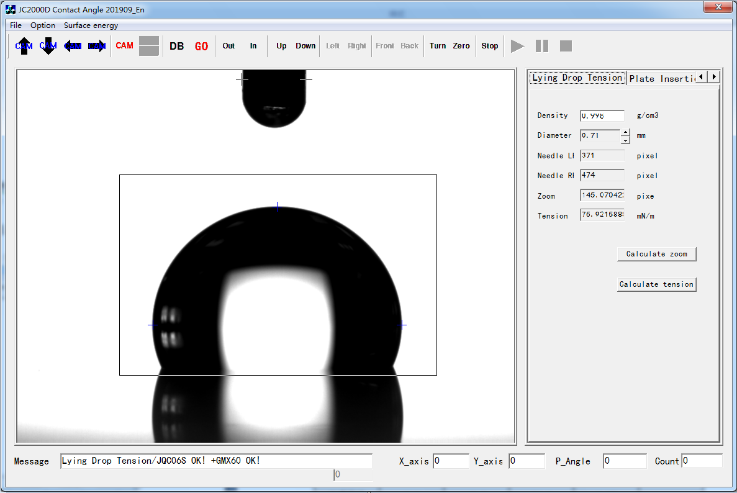
Task: Click the CAM left arrow icon
Action: tap(73, 46)
